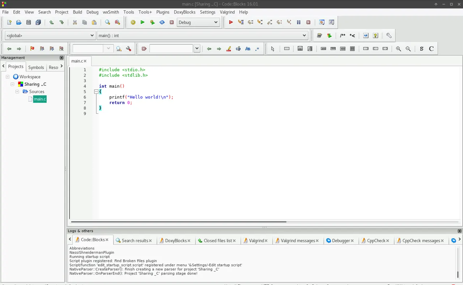Open the Settings menu
Image resolution: width=463 pixels, height=285 pixels.
point(208,12)
